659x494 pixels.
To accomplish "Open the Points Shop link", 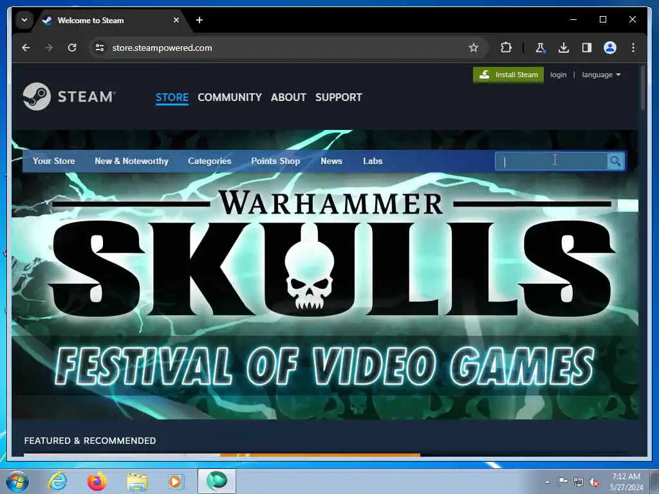I will (x=275, y=161).
